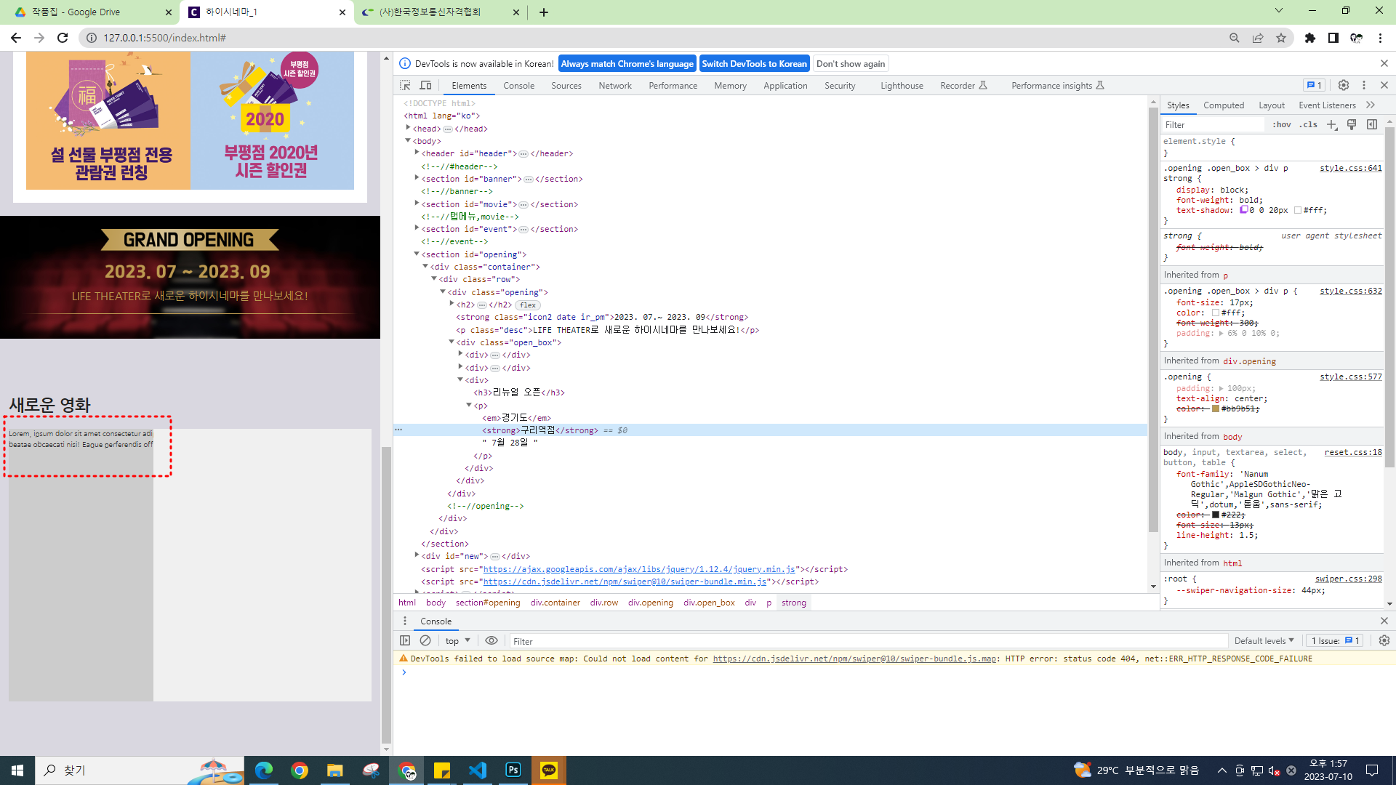The width and height of the screenshot is (1396, 785).
Task: Toggle .cls element classes panel
Action: 1309,124
